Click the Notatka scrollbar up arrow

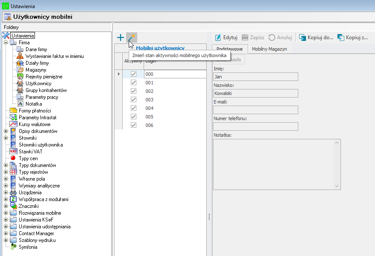tap(337, 143)
